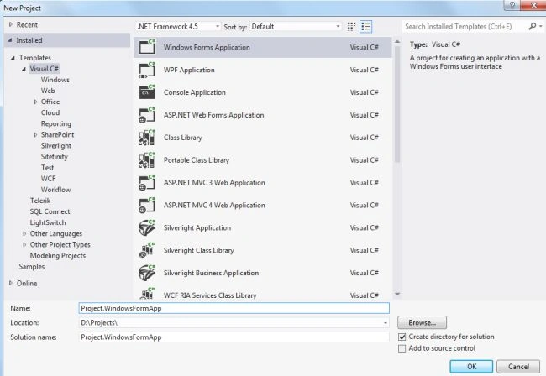Click the Search Installed Templates box
The width and height of the screenshot is (546, 376).
(x=465, y=26)
